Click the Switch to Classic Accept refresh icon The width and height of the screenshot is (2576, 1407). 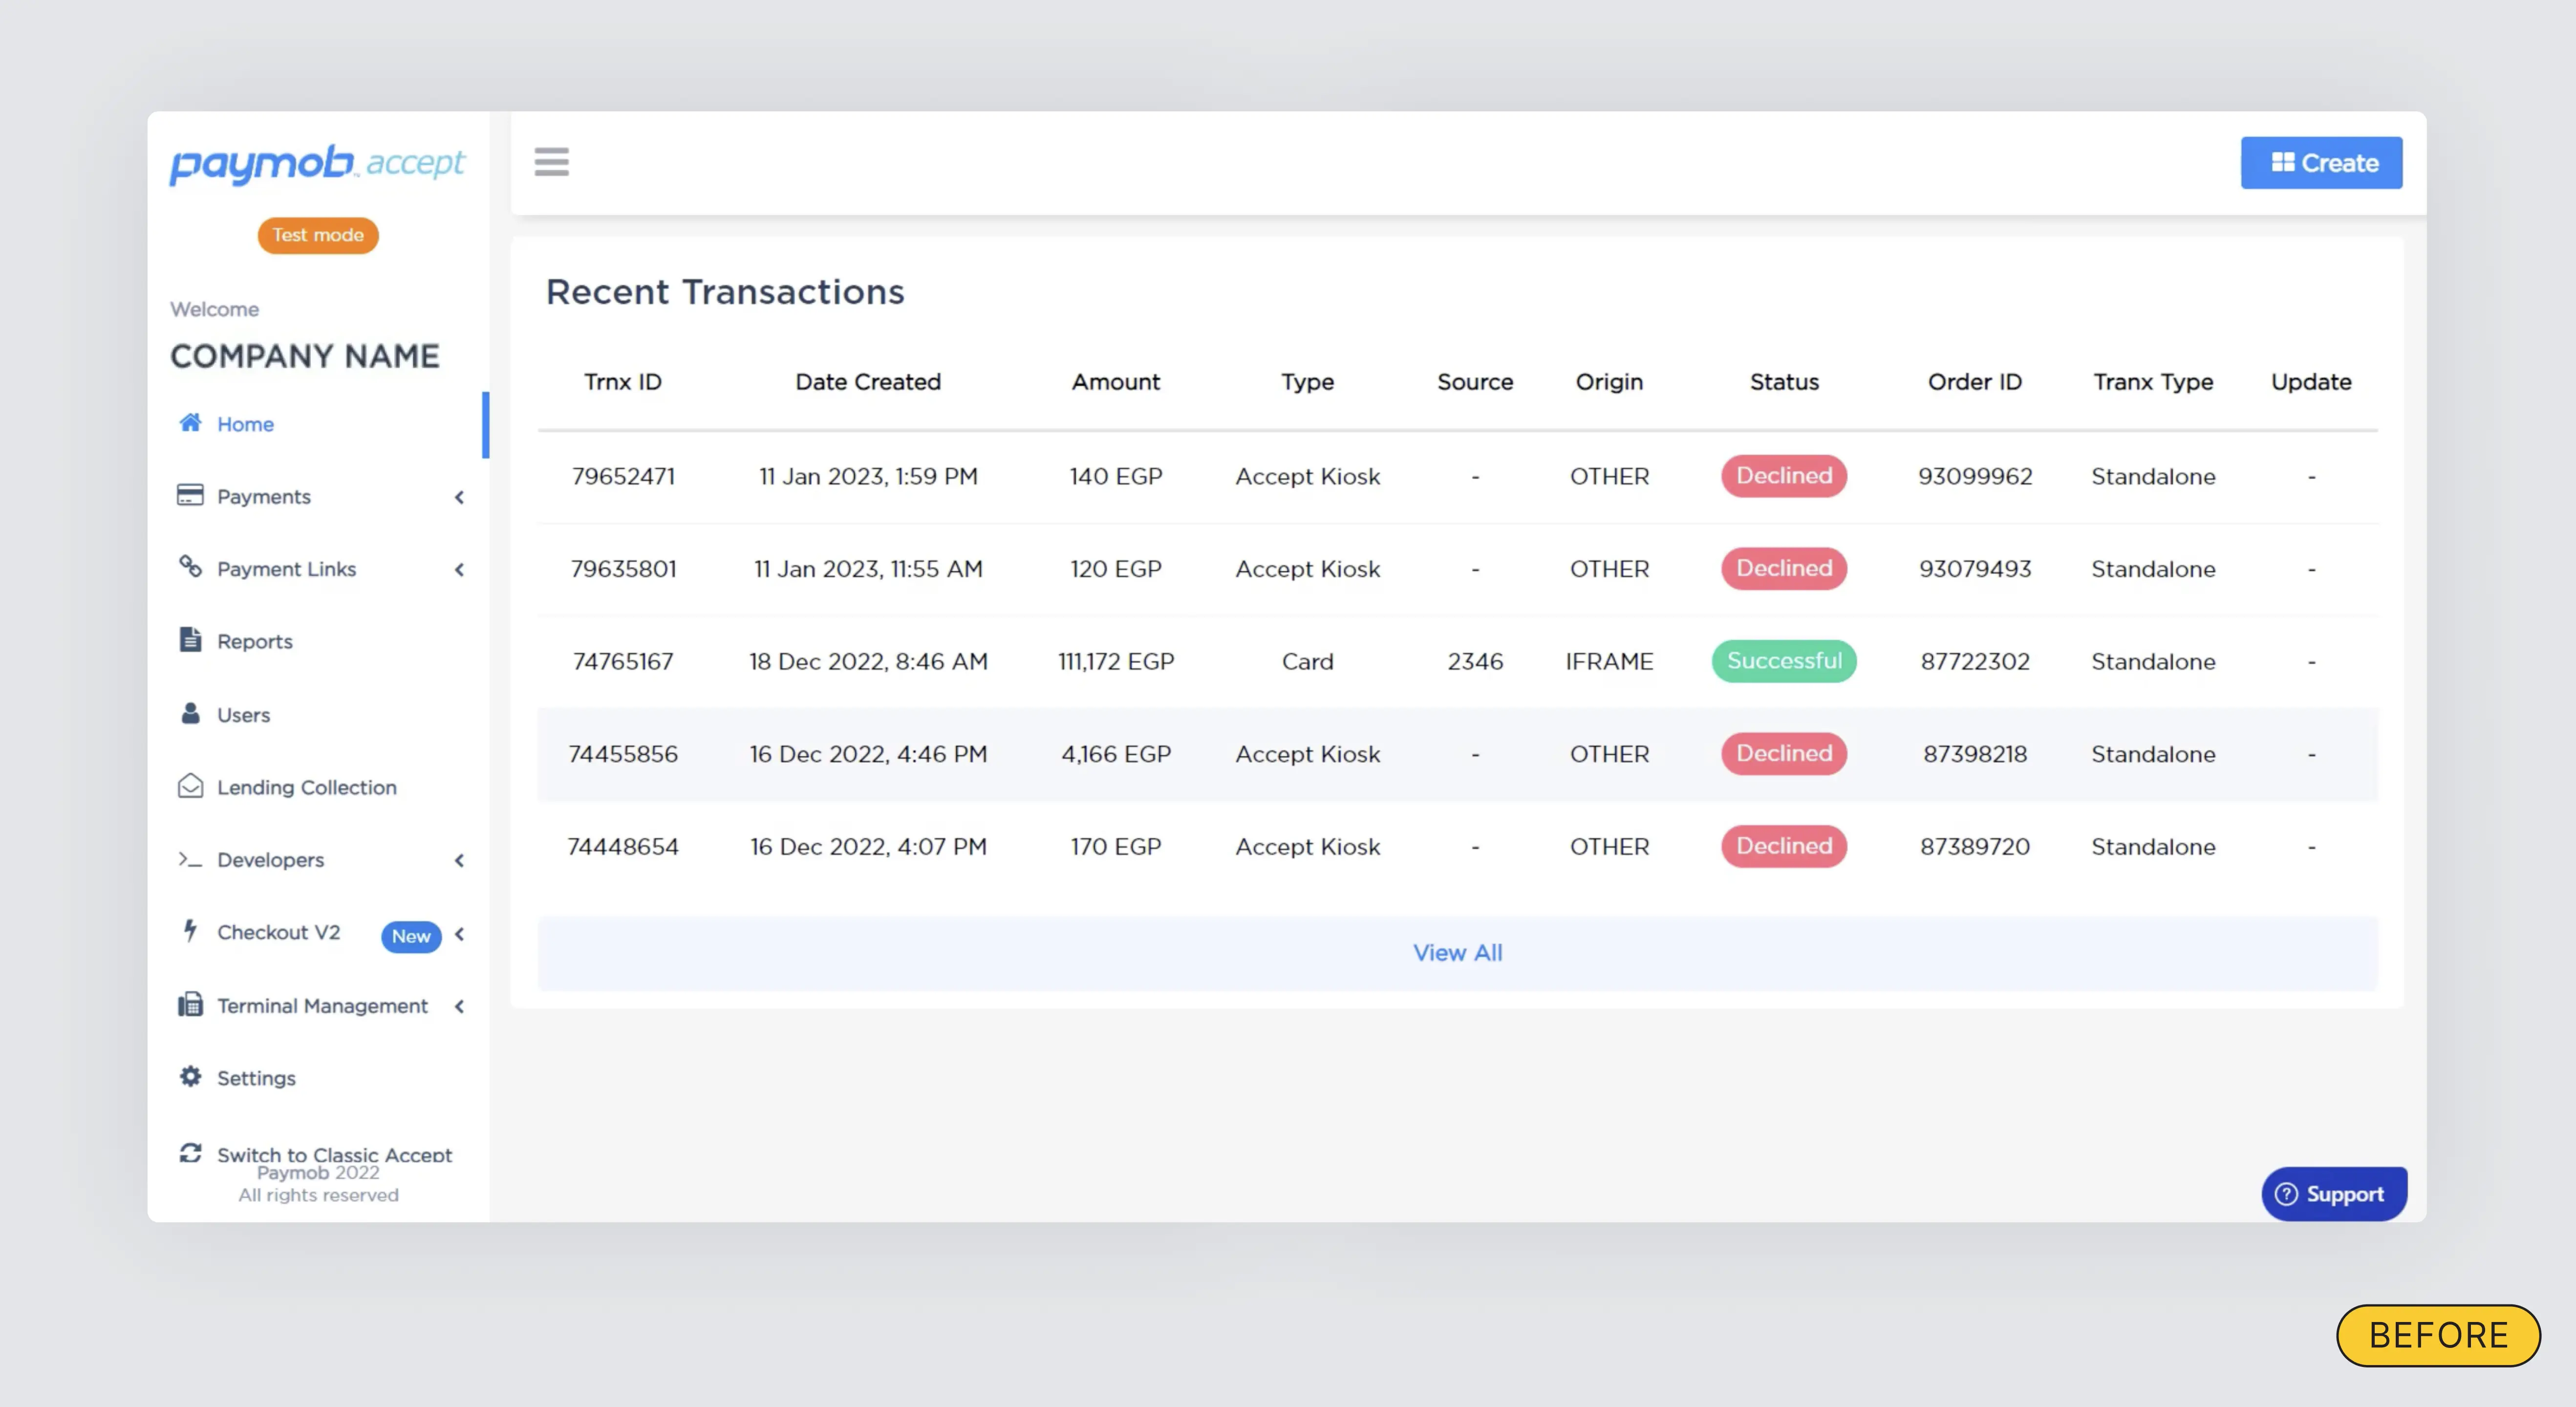click(x=190, y=1153)
